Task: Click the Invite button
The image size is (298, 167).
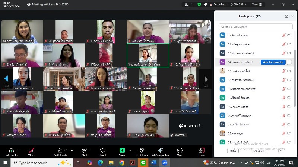Action: pos(233,151)
